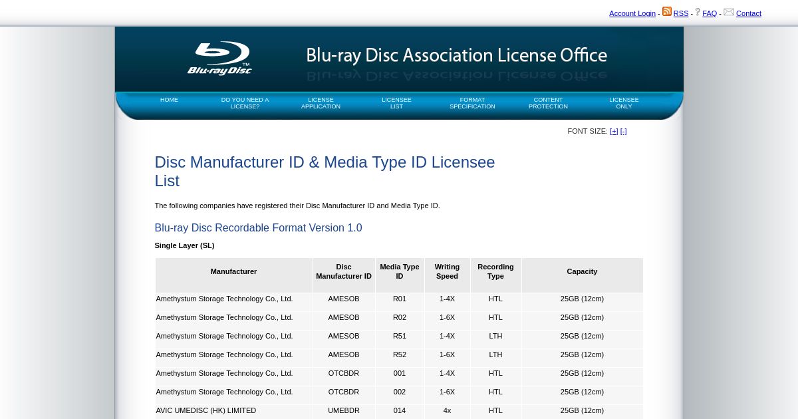The image size is (798, 419).
Task: Click the 014 media type cell
Action: (400, 410)
